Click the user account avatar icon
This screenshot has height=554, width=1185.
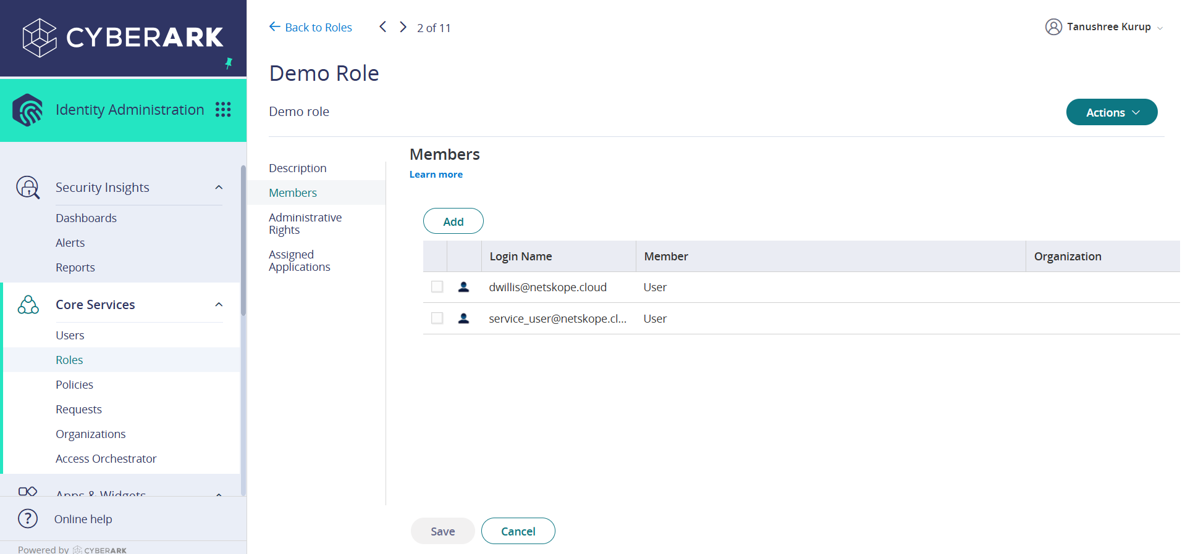[x=1053, y=27]
